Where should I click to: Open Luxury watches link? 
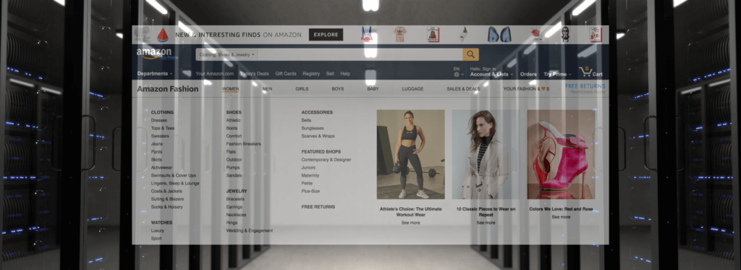click(157, 231)
